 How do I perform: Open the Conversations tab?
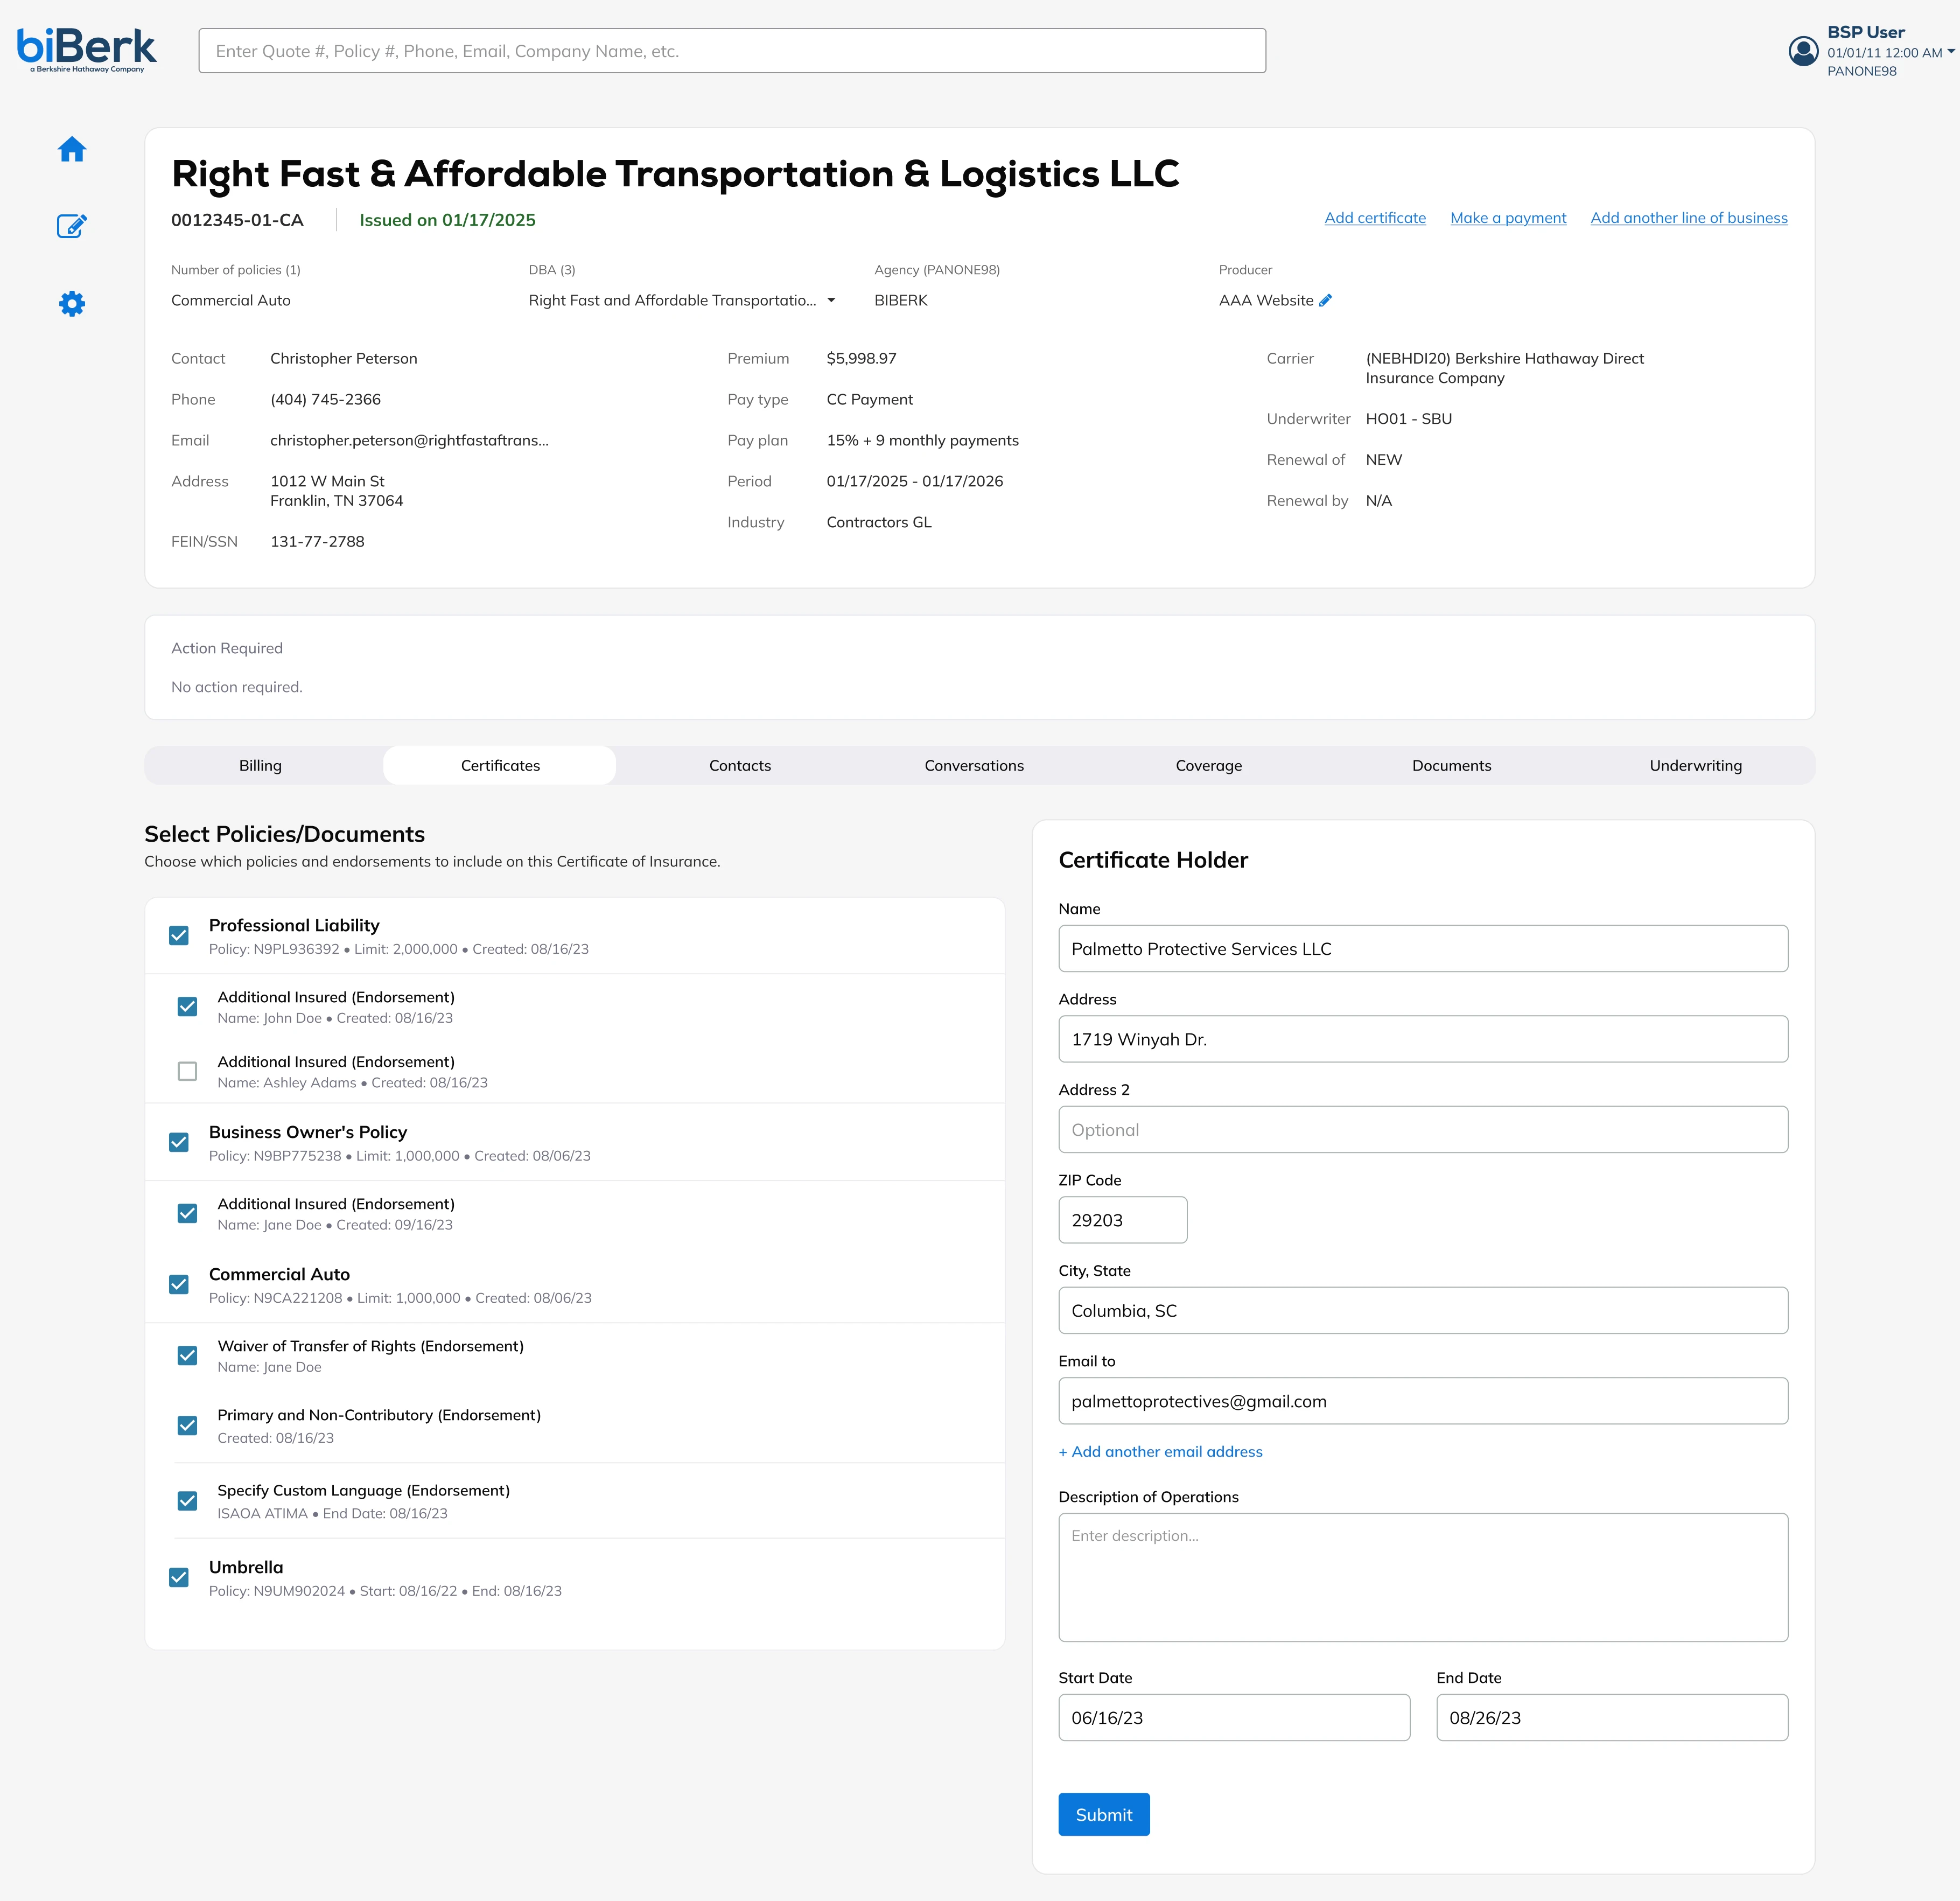click(974, 765)
